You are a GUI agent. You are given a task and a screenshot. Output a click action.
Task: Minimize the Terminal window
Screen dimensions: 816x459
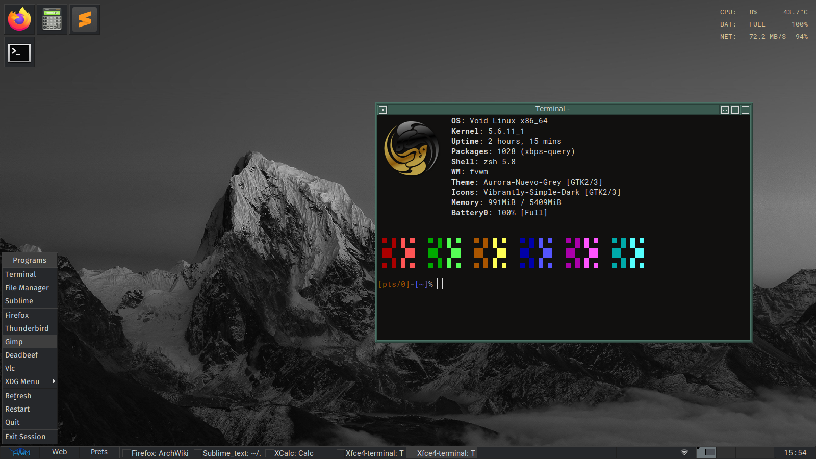tap(725, 110)
